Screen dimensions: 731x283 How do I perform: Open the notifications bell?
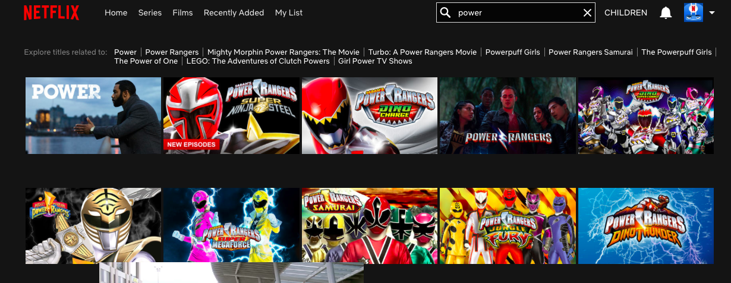pyautogui.click(x=666, y=12)
